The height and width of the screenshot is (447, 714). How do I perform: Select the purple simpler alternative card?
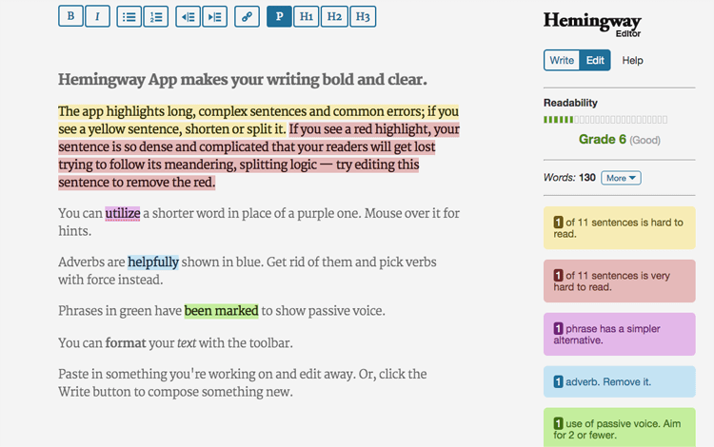pos(620,334)
